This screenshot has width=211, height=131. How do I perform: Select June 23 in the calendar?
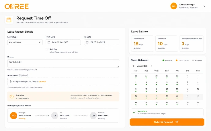coord(136,103)
